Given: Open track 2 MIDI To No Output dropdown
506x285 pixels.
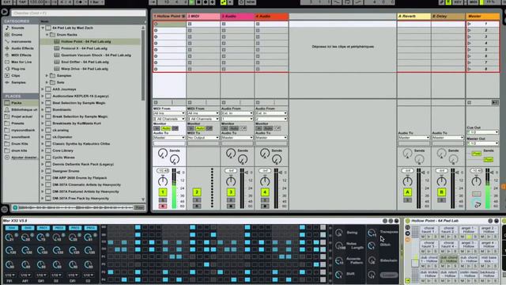Looking at the screenshot, I should [203, 138].
